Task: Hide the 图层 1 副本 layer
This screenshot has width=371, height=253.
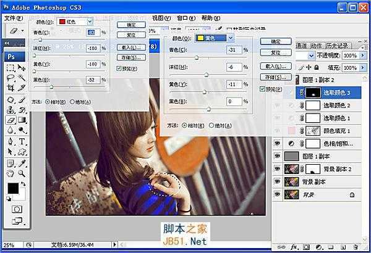Action: (277, 156)
